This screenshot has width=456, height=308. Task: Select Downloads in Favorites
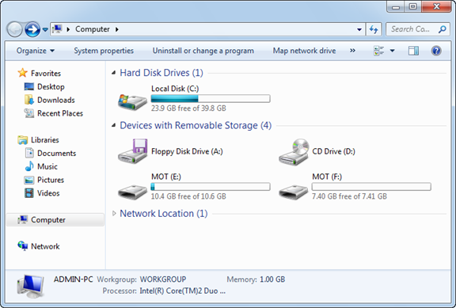point(56,100)
